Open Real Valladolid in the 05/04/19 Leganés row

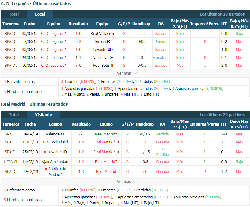pyautogui.click(x=103, y=34)
